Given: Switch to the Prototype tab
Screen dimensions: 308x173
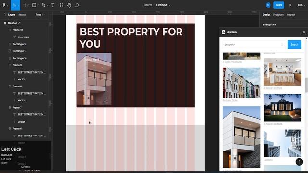Looking at the screenshot, I should point(279,15).
